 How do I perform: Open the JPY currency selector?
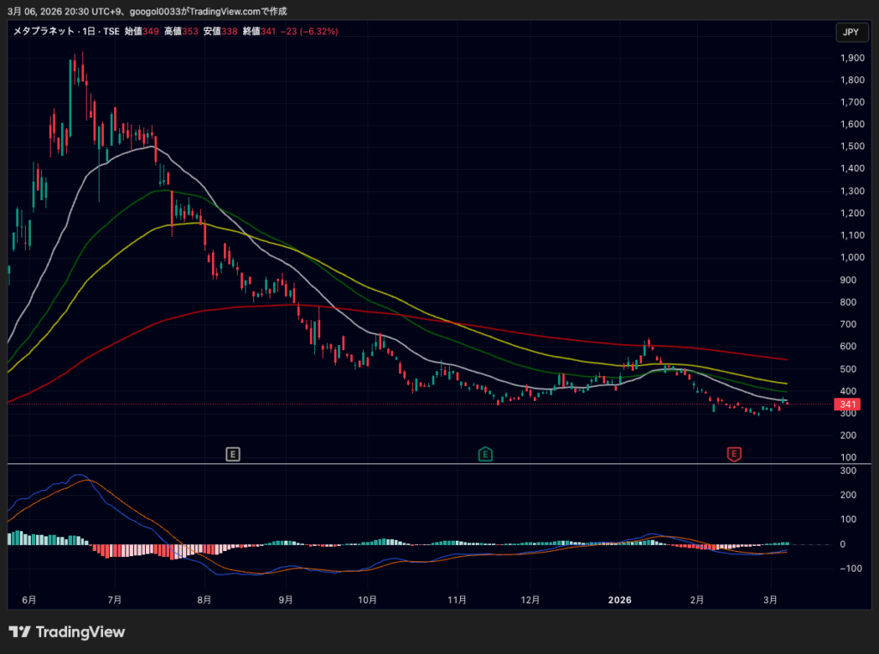click(850, 33)
